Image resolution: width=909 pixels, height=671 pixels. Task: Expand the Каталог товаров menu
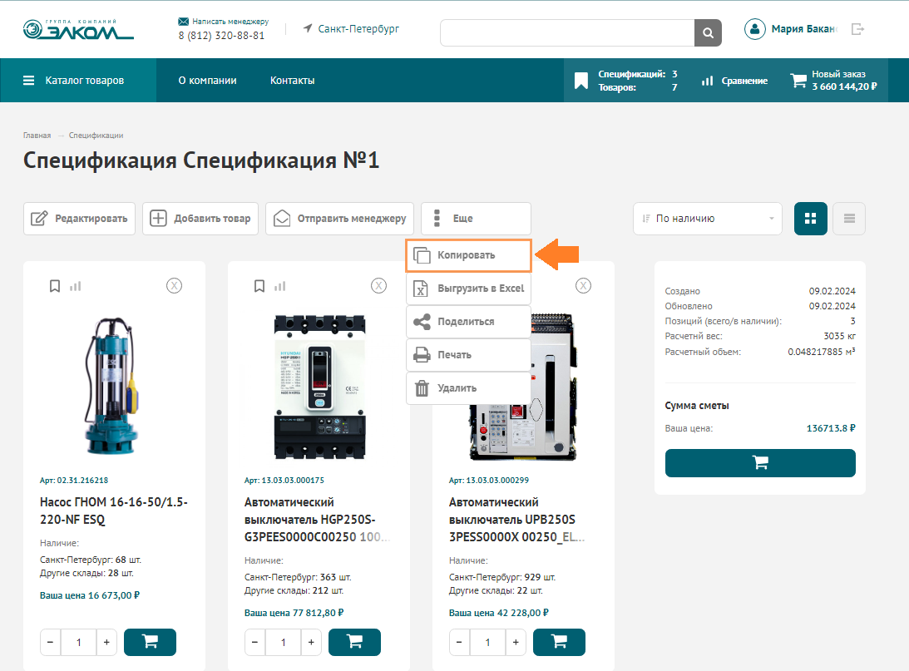pyautogui.click(x=74, y=81)
